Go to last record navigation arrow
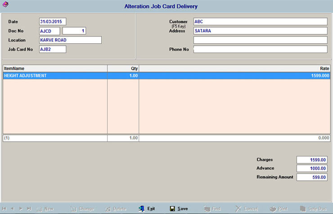The height and width of the screenshot is (214, 333). click(28, 209)
